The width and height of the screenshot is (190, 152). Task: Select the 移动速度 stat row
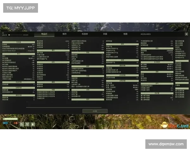[182, 63]
